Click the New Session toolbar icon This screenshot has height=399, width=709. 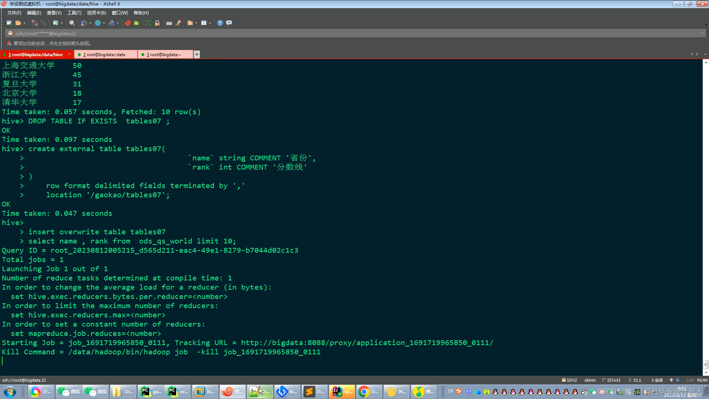point(9,23)
